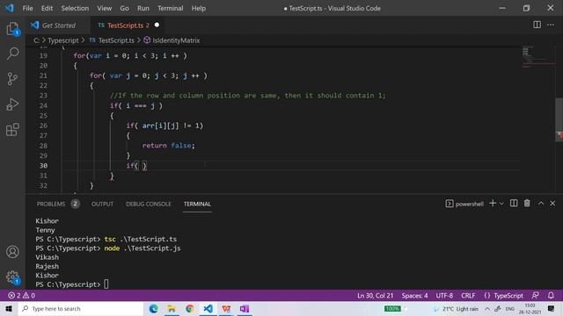This screenshot has width=563, height=316.
Task: Click the 'return false;' code on line 28
Action: point(168,146)
